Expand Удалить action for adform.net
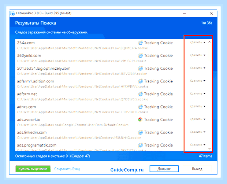The width and height of the screenshot is (227, 184). 197,93
